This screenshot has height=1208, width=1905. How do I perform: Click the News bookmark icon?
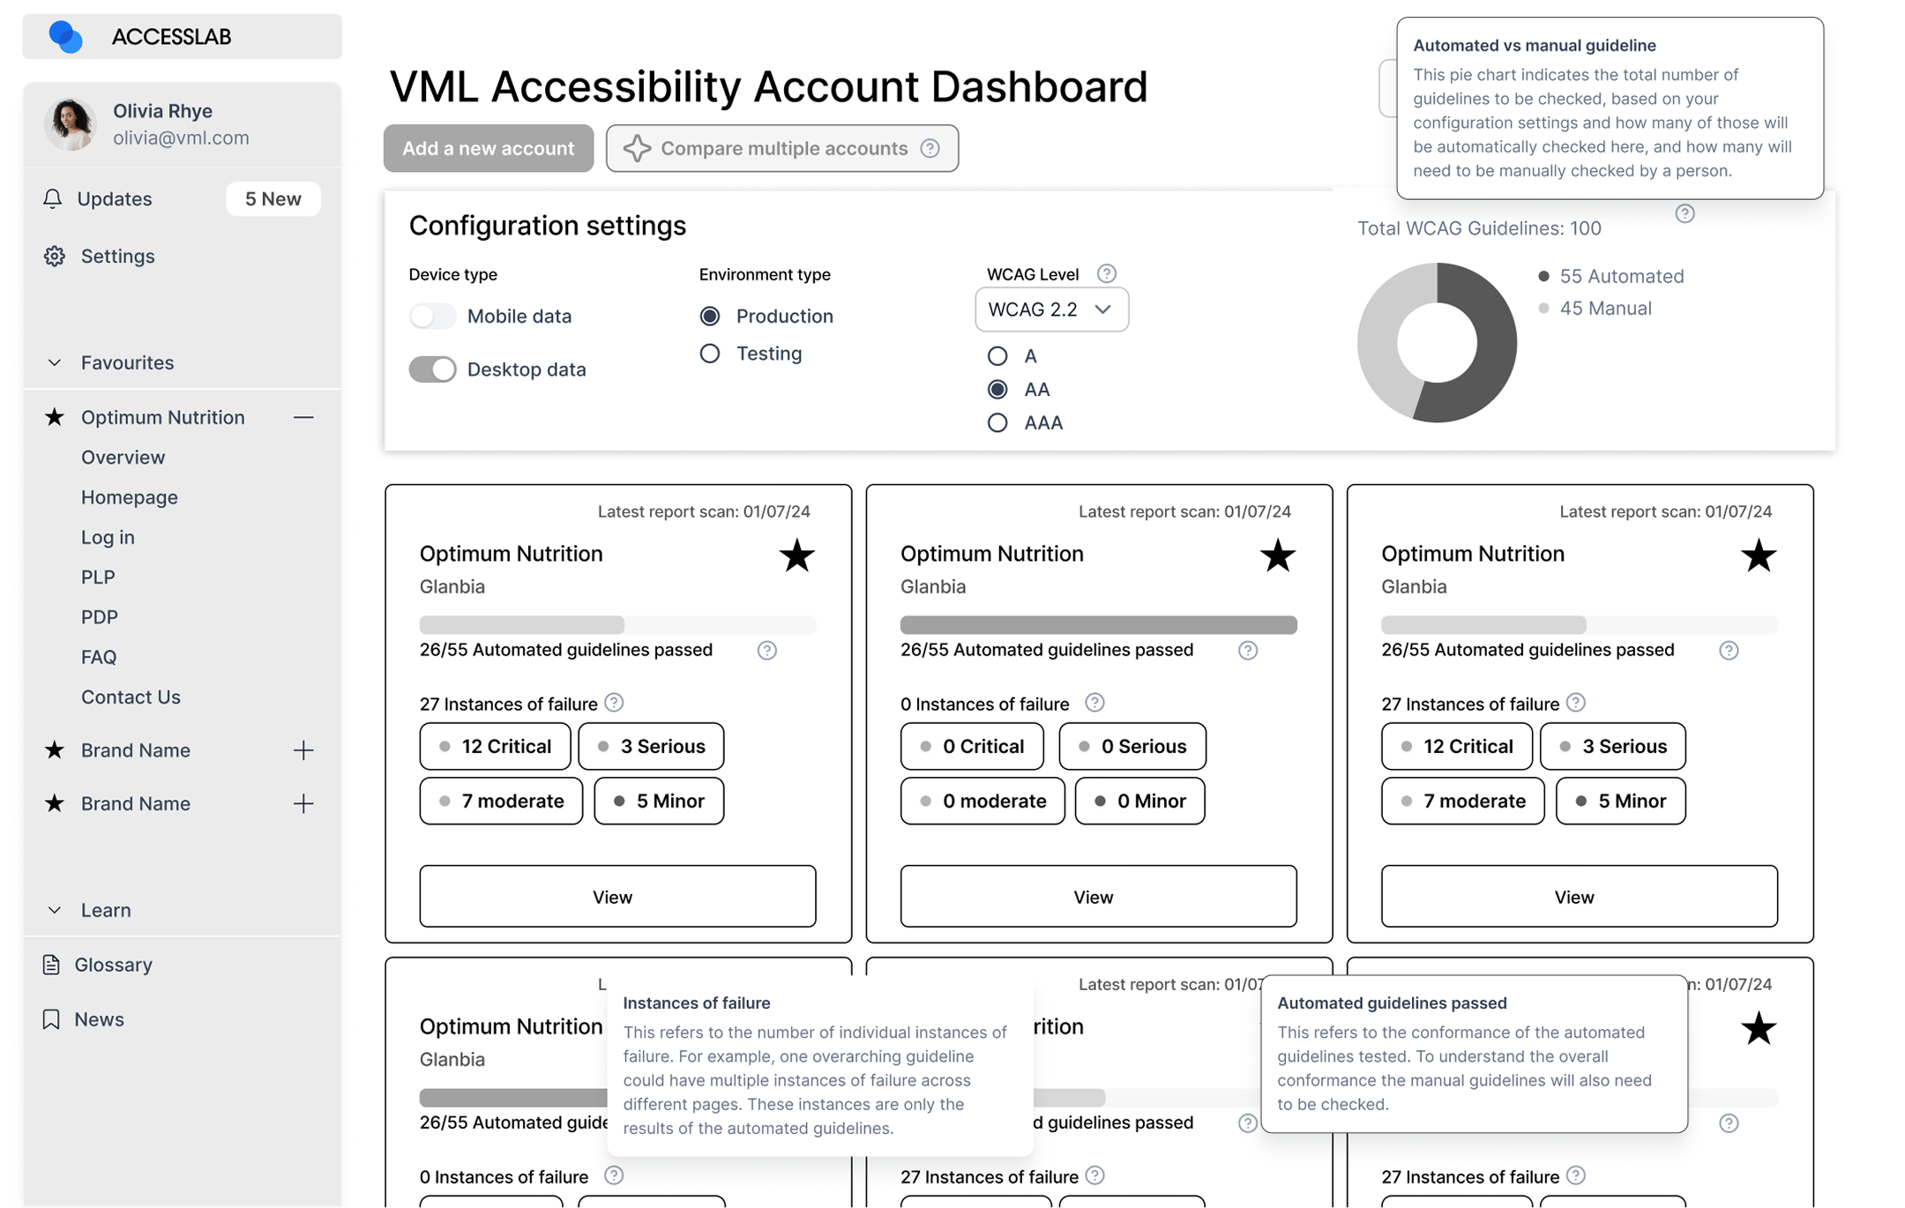[x=51, y=1019]
